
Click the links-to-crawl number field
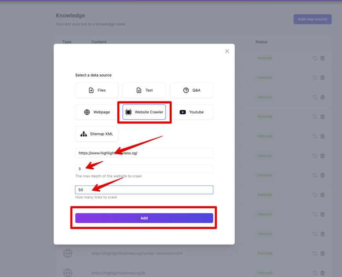coord(144,189)
